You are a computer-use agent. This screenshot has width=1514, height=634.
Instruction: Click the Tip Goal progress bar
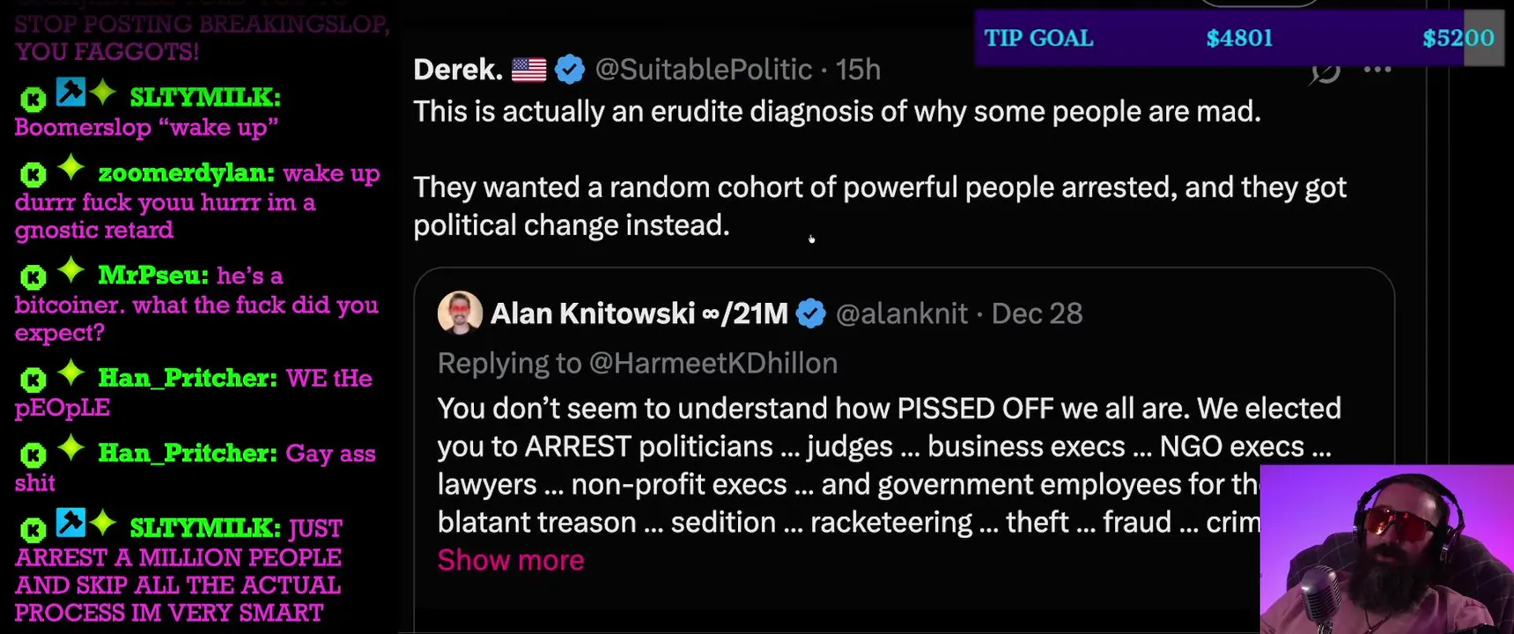click(x=1238, y=38)
